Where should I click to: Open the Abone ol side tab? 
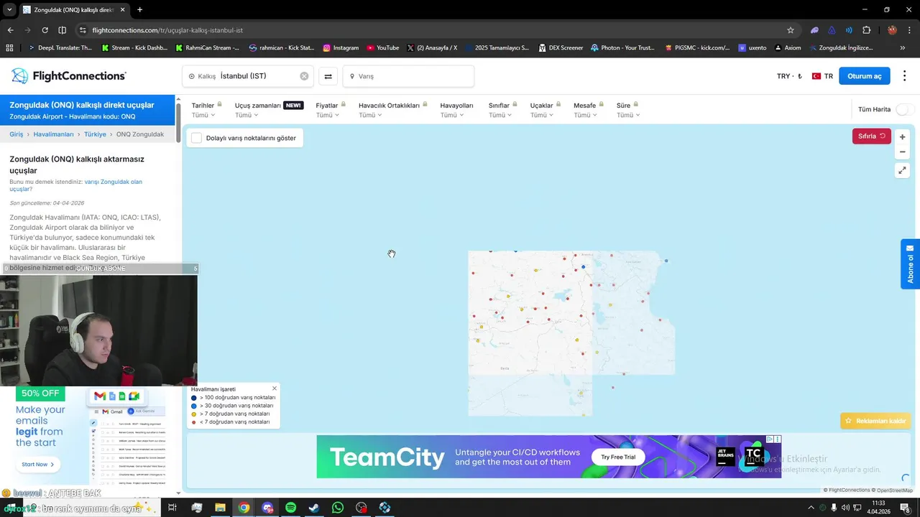910,264
